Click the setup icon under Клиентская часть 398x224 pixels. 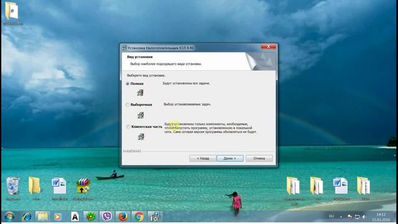click(x=141, y=137)
